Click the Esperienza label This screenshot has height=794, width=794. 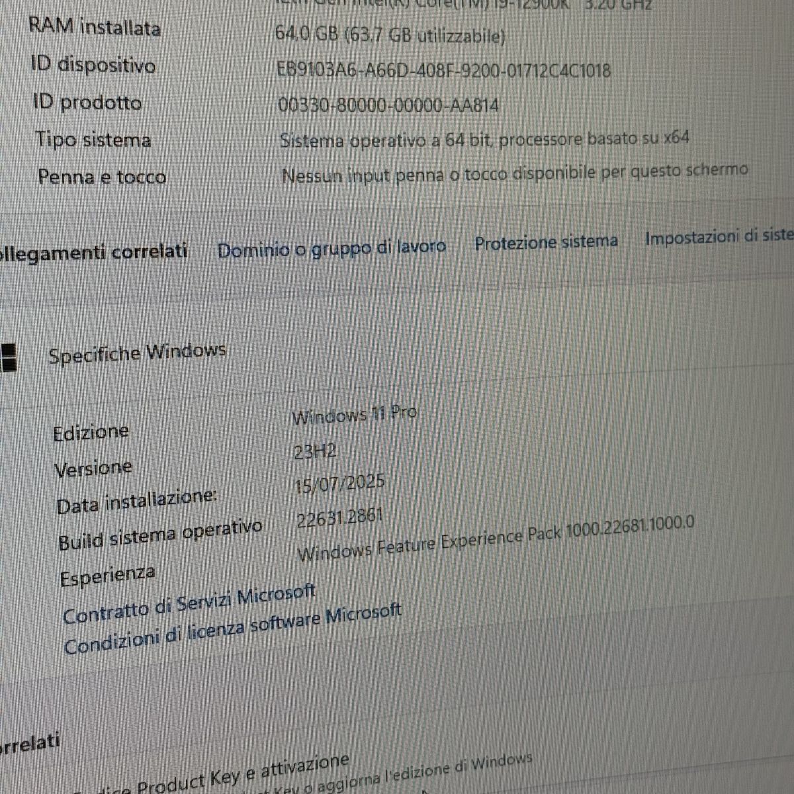pos(108,576)
